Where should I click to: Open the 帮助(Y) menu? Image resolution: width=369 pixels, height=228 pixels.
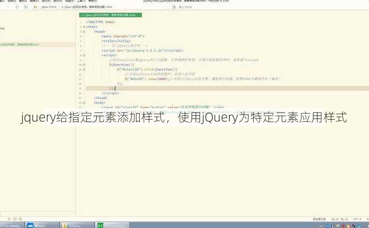(x=93, y=1)
